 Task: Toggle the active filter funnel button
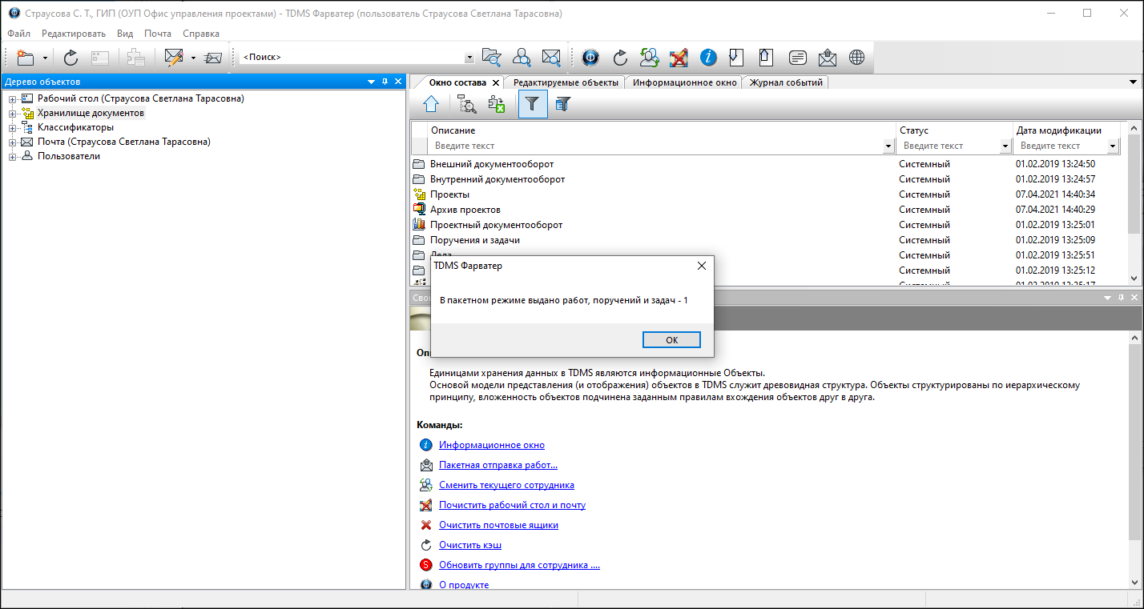click(533, 104)
